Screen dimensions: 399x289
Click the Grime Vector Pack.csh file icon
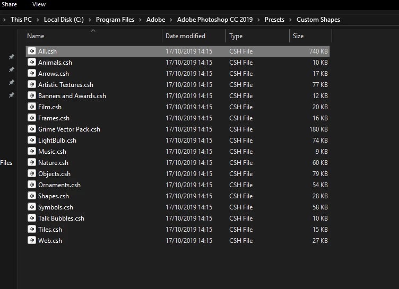pyautogui.click(x=32, y=129)
